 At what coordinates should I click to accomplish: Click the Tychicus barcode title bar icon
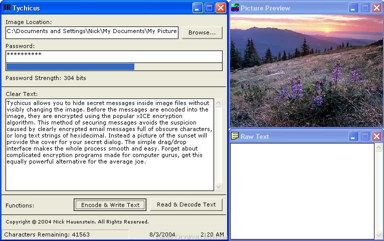[7, 7]
